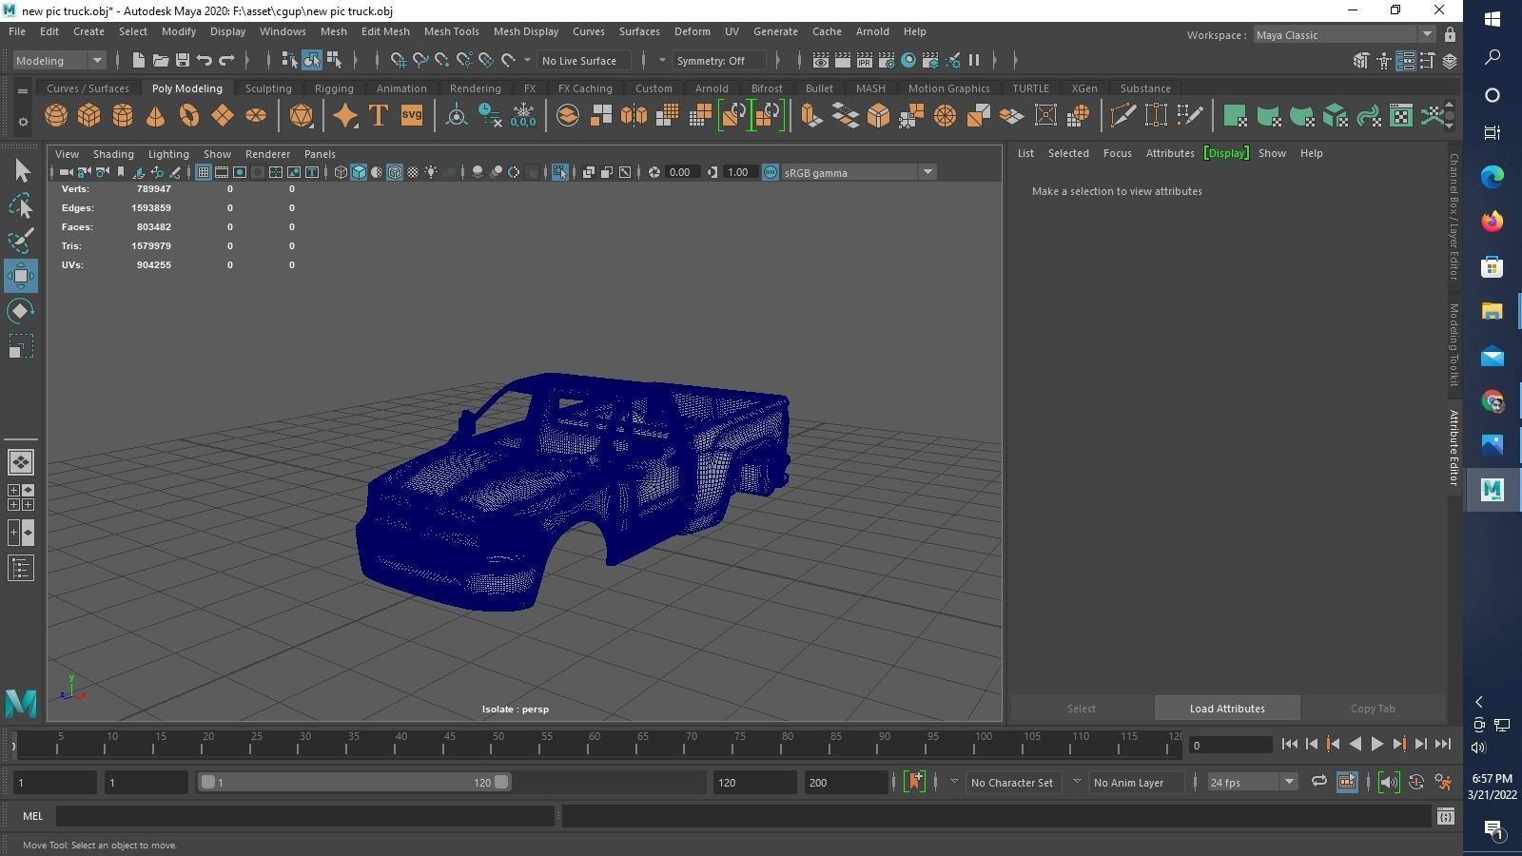The image size is (1522, 856).
Task: Toggle Snap to points magnet icon
Action: coord(442,60)
